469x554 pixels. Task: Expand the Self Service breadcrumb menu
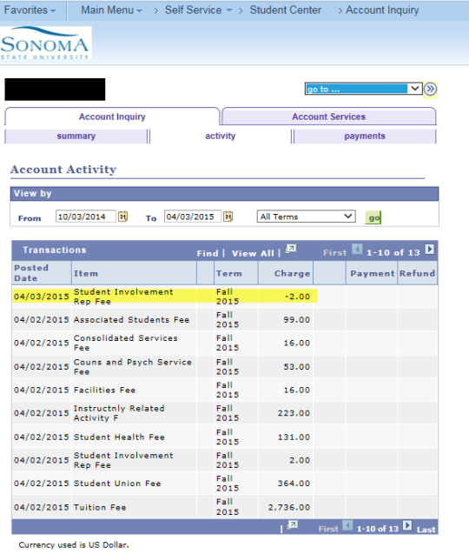pyautogui.click(x=198, y=10)
